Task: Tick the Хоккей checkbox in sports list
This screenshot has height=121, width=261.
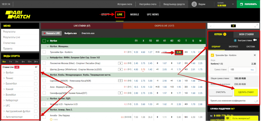Action: [36, 89]
